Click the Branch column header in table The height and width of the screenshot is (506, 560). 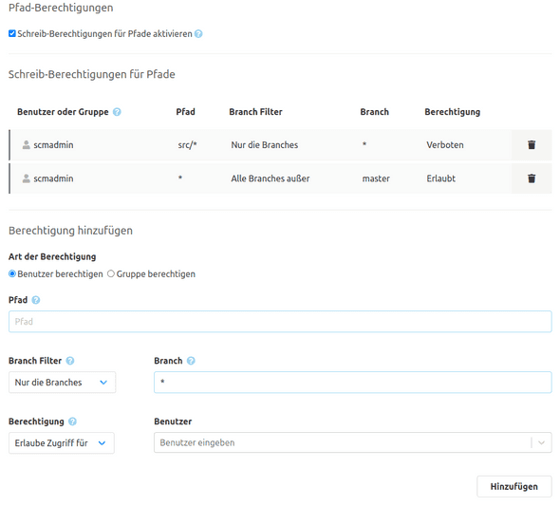coord(374,112)
